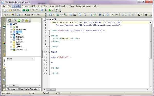Expand the zyll_53467.zip tree node
Image resolution: width=154 pixels, height=96 pixels.
pyautogui.click(x=11, y=49)
